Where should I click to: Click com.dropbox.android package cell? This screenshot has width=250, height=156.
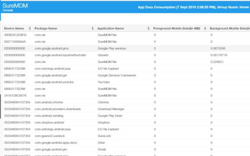tap(49, 122)
